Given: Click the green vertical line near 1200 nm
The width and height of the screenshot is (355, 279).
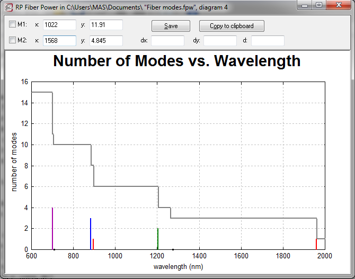Looking at the screenshot, I should pyautogui.click(x=158, y=239).
